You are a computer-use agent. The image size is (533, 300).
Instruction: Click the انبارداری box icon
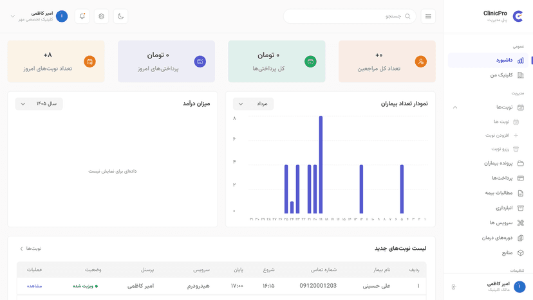point(520,208)
